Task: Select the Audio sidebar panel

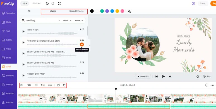Action: pos(9,67)
